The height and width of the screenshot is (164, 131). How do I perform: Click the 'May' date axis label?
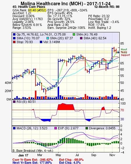click(58, 155)
